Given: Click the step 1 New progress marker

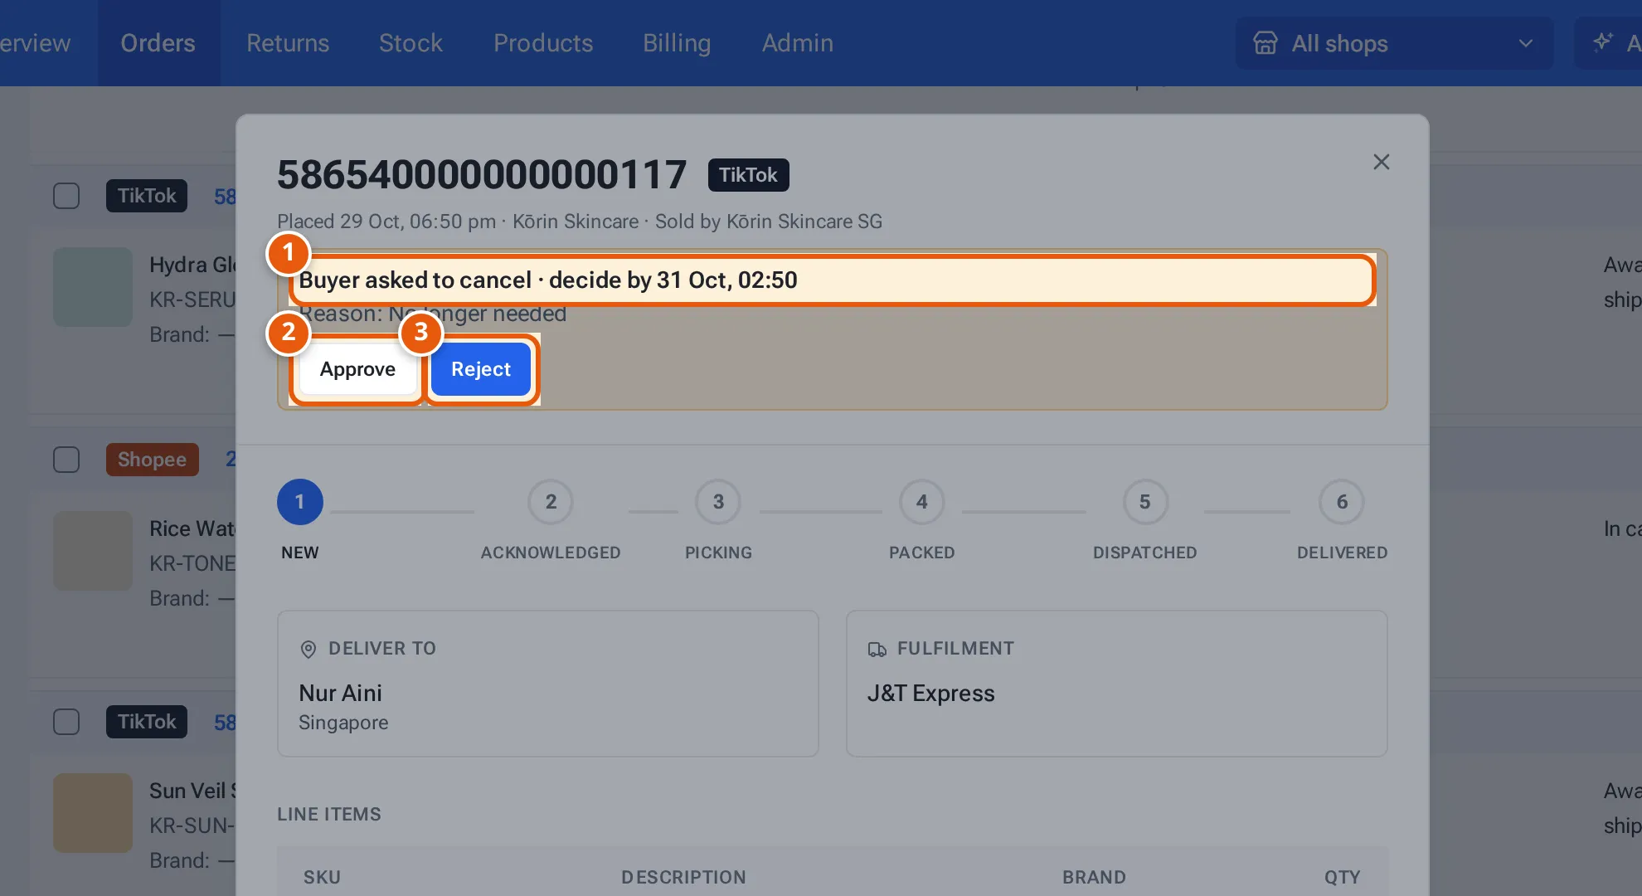Looking at the screenshot, I should click(x=300, y=502).
